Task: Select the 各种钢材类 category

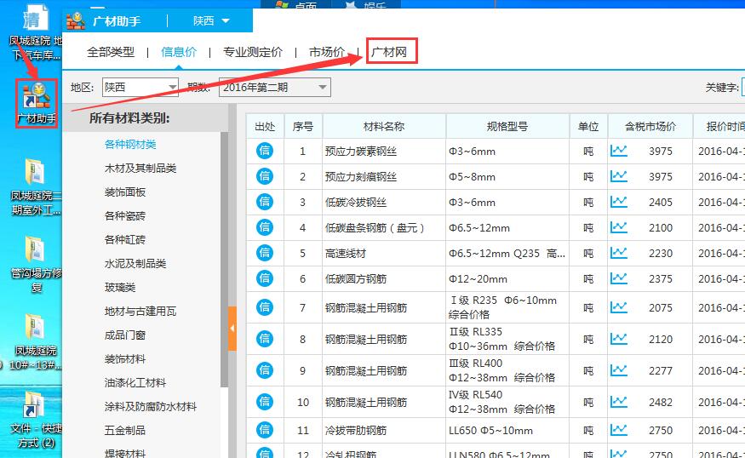Action: (x=130, y=145)
